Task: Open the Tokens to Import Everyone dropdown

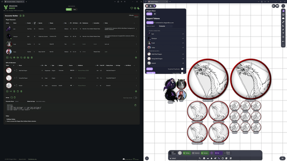Action: pos(165,26)
